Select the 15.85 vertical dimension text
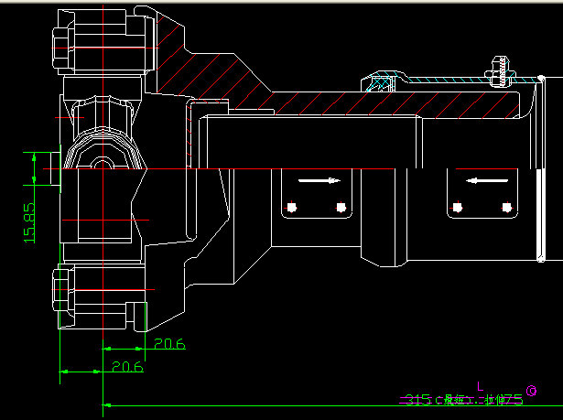The image size is (563, 420). [x=29, y=221]
